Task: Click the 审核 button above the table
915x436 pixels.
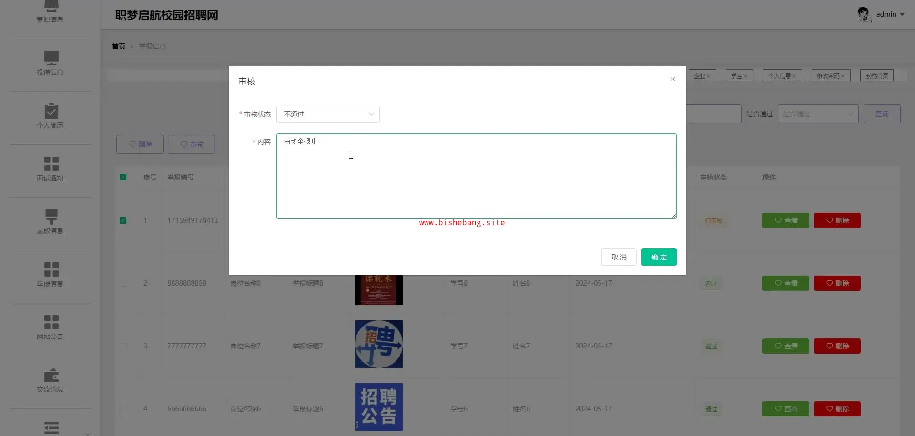Action: 192,144
